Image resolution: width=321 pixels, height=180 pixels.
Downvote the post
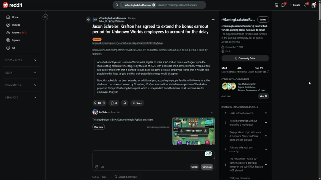[104, 103]
